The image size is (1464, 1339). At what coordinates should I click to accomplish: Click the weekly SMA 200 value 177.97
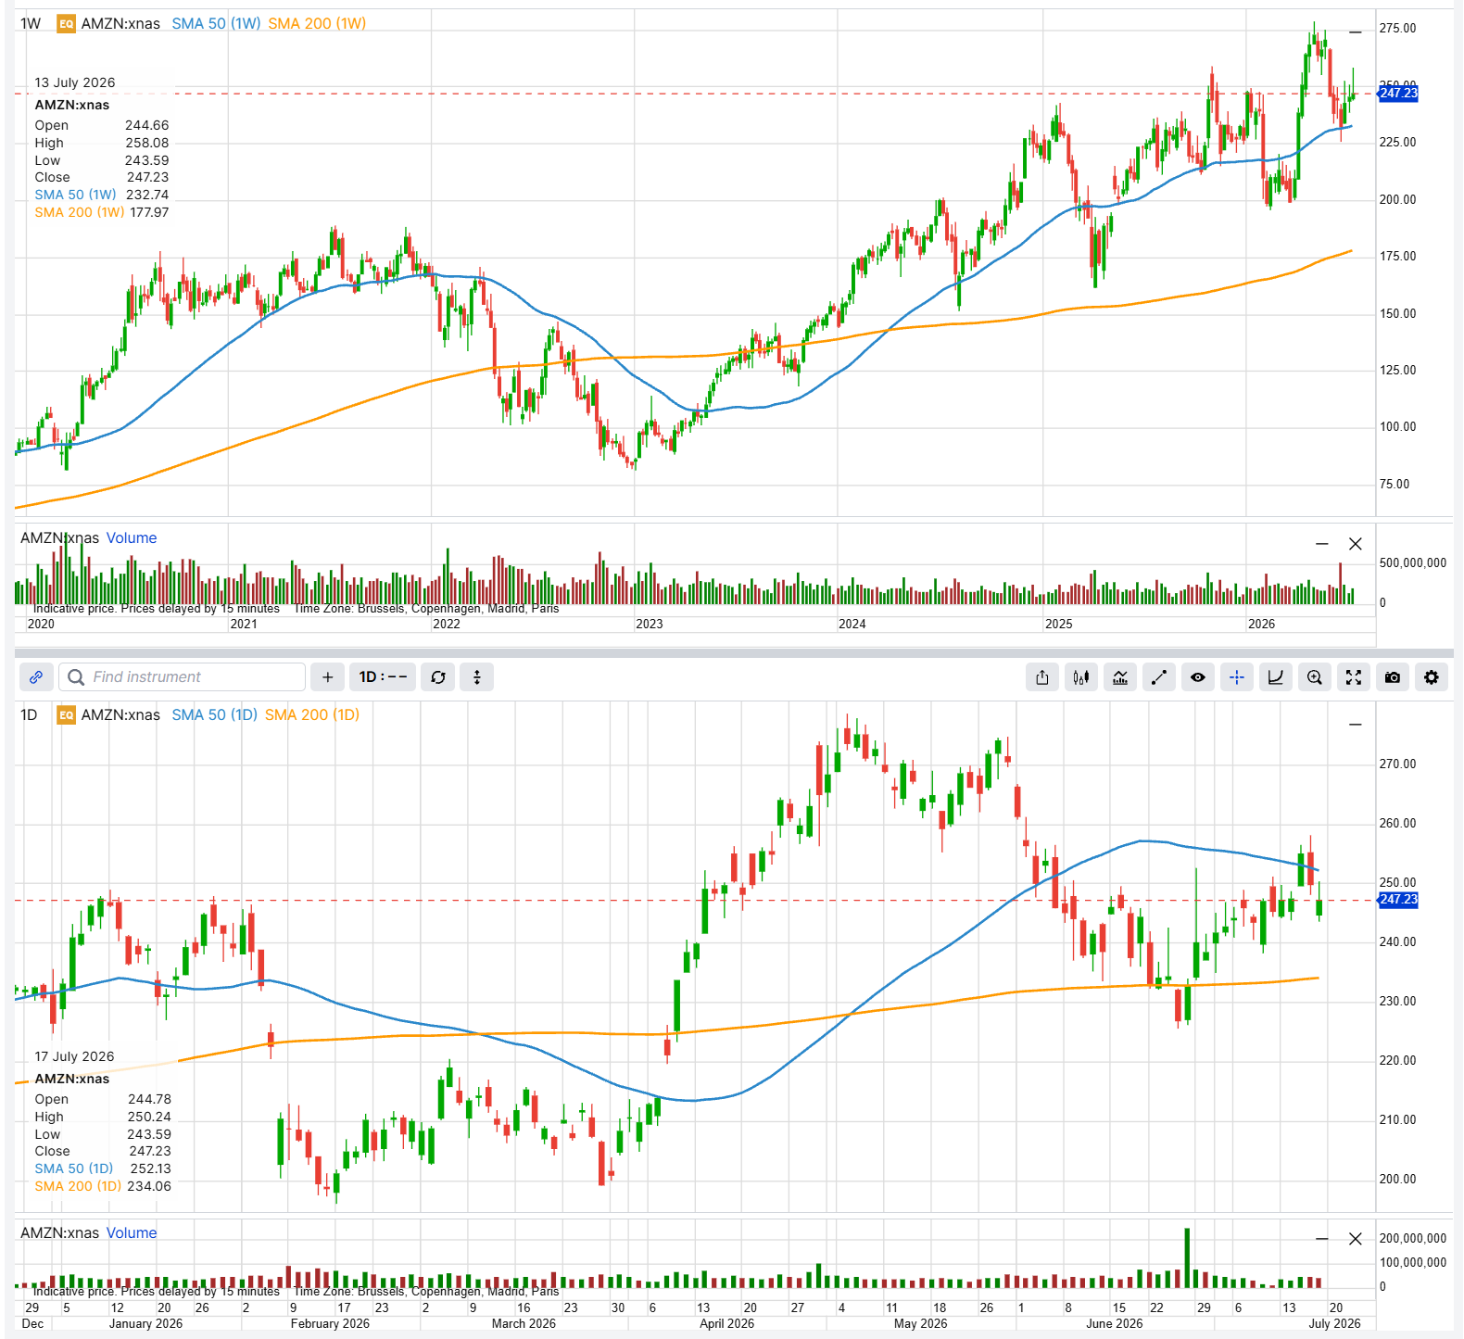click(149, 212)
